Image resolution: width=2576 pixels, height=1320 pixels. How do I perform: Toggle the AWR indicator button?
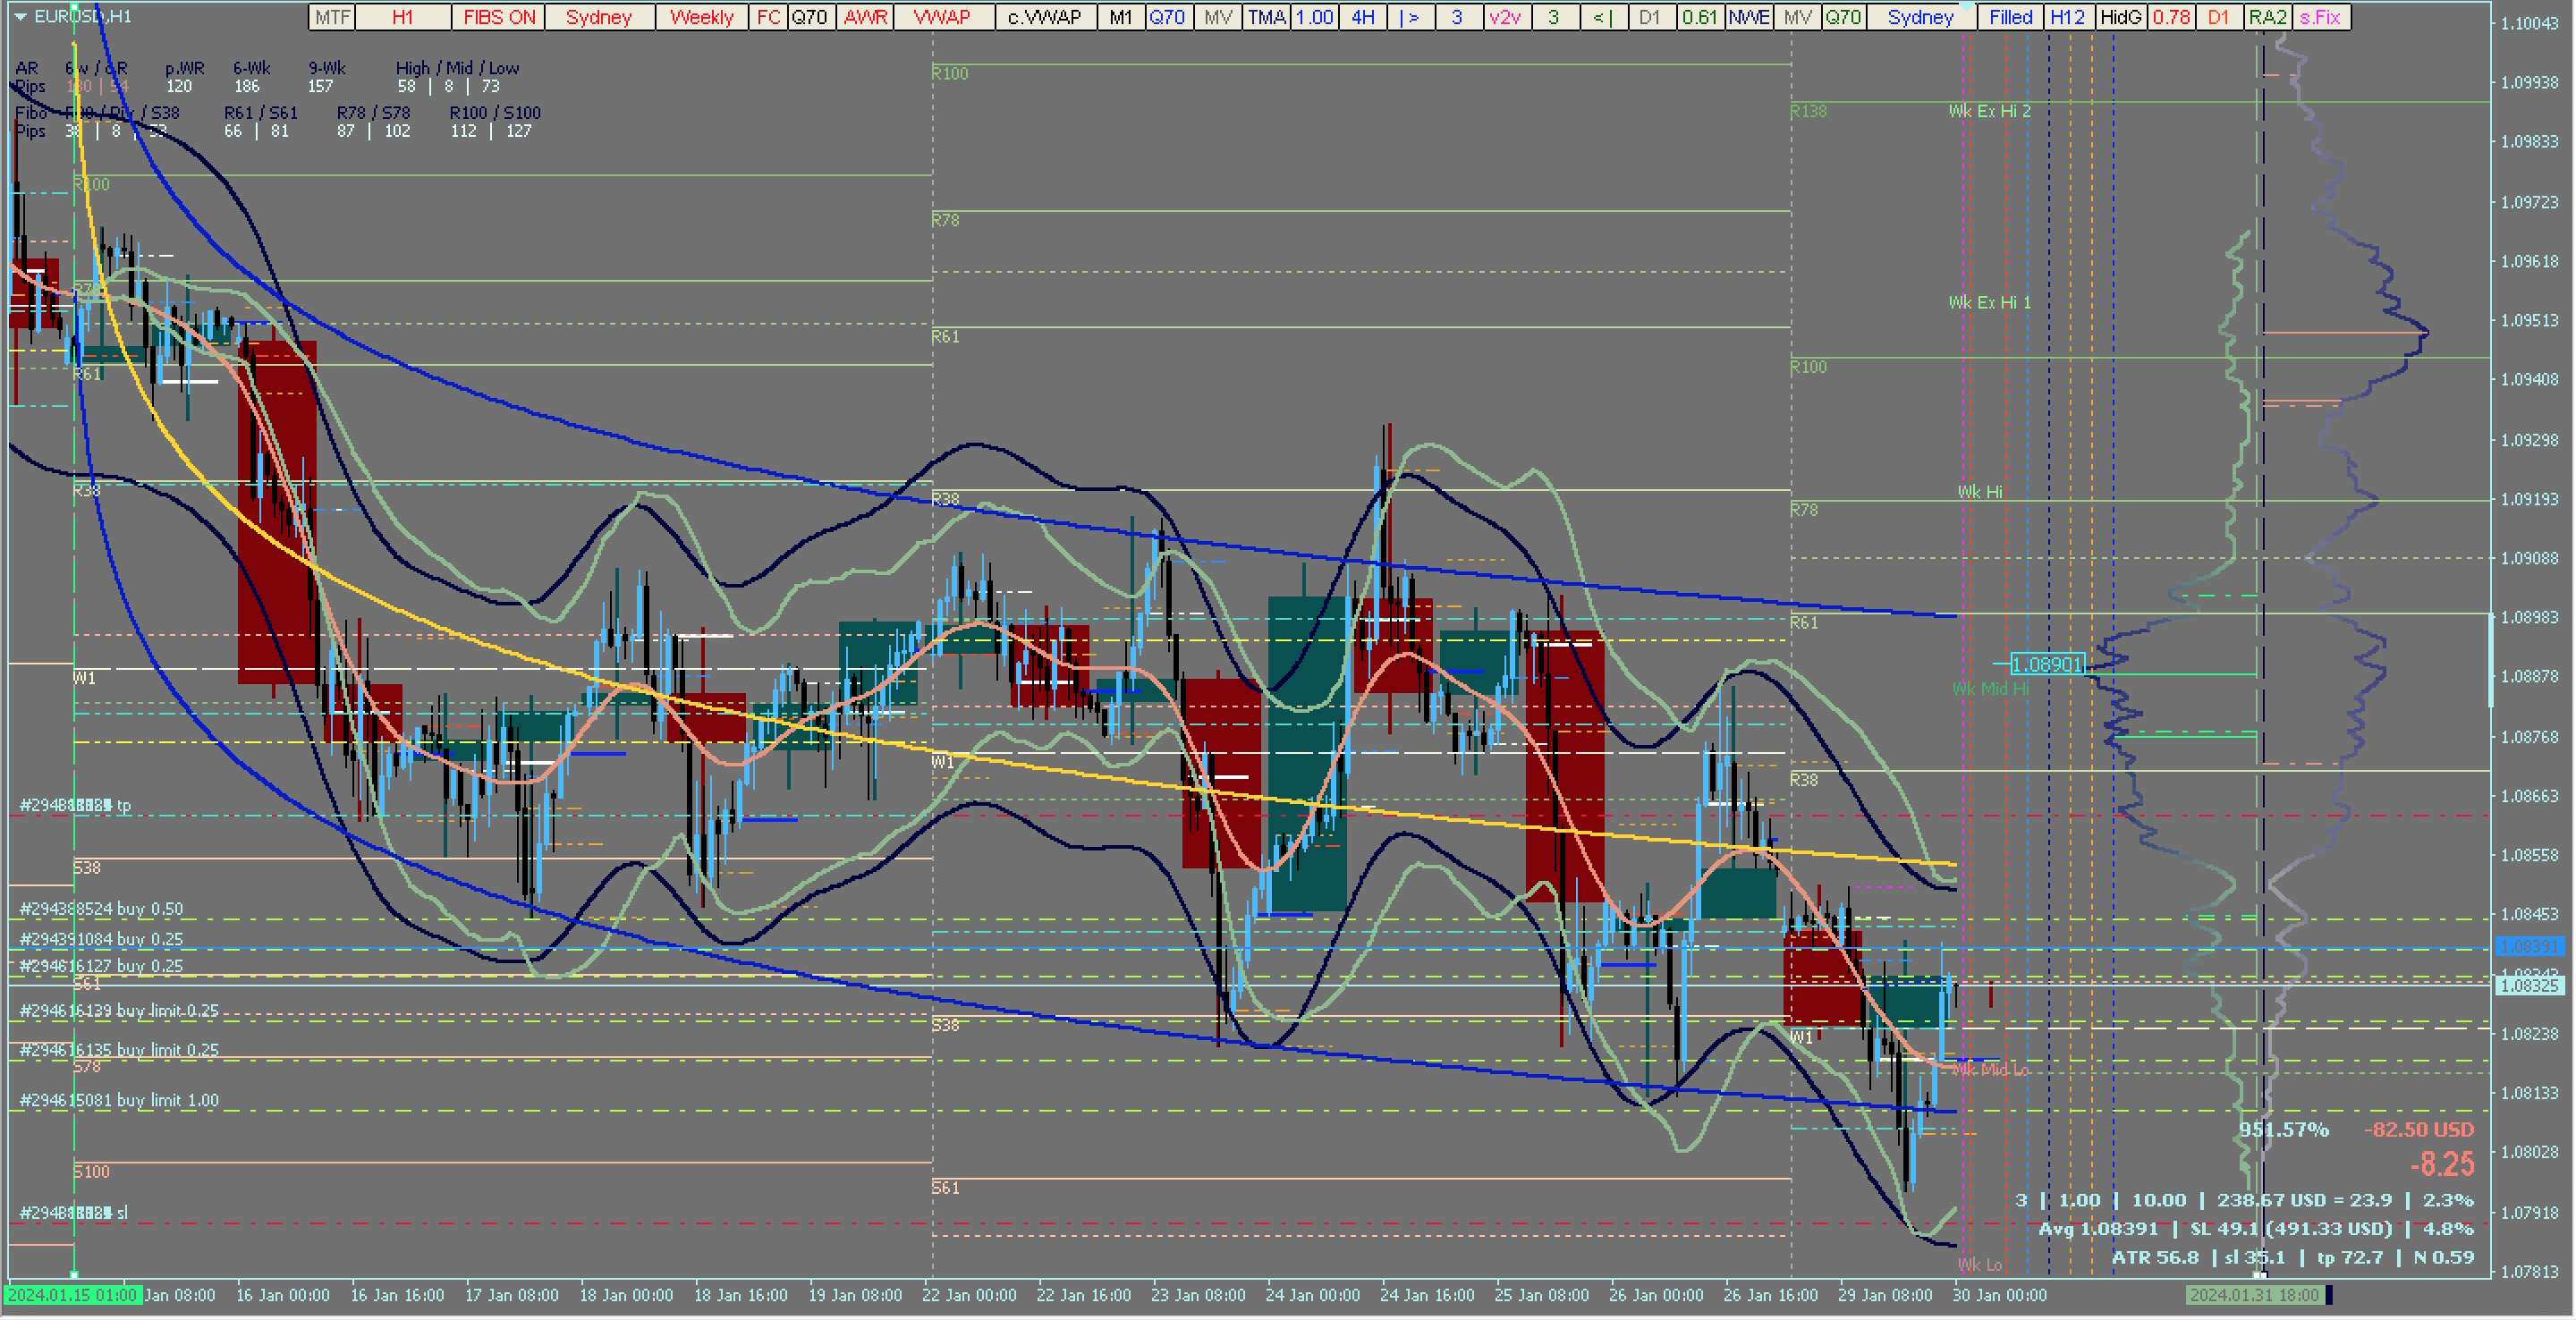[x=865, y=17]
